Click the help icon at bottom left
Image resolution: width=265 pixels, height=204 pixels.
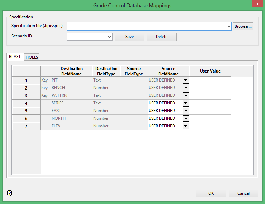coord(10,193)
